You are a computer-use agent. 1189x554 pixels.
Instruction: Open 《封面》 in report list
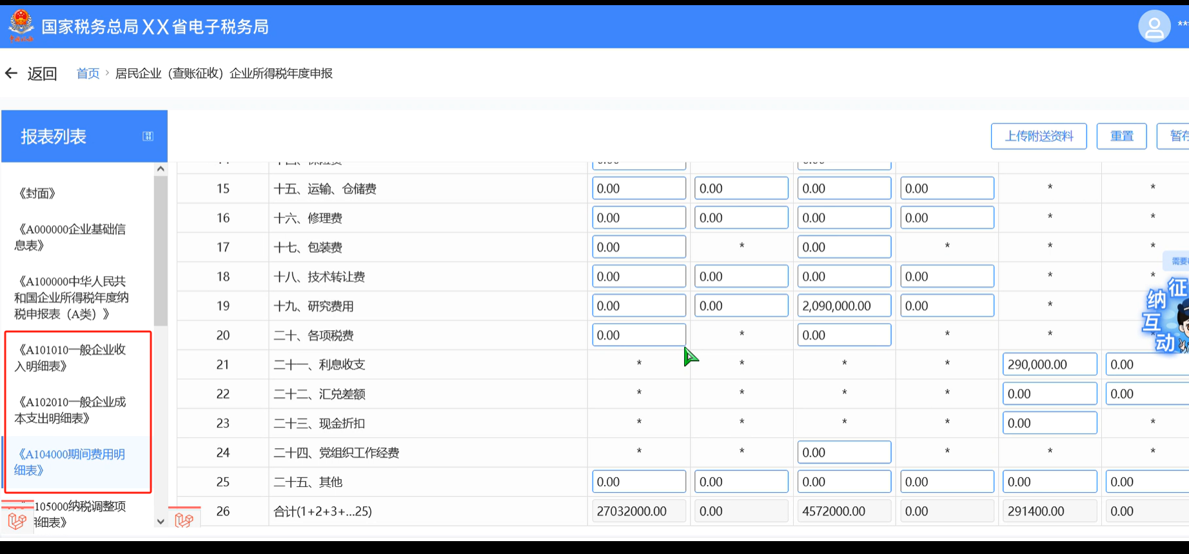pos(37,193)
